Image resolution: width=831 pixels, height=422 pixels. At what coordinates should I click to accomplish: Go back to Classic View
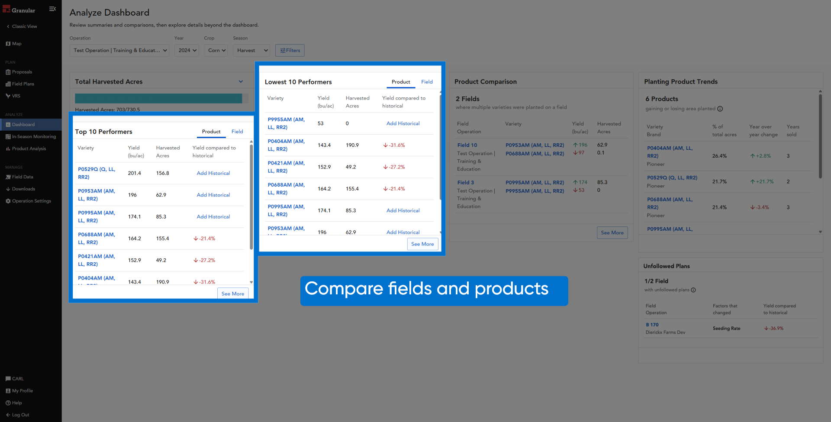[x=22, y=26]
